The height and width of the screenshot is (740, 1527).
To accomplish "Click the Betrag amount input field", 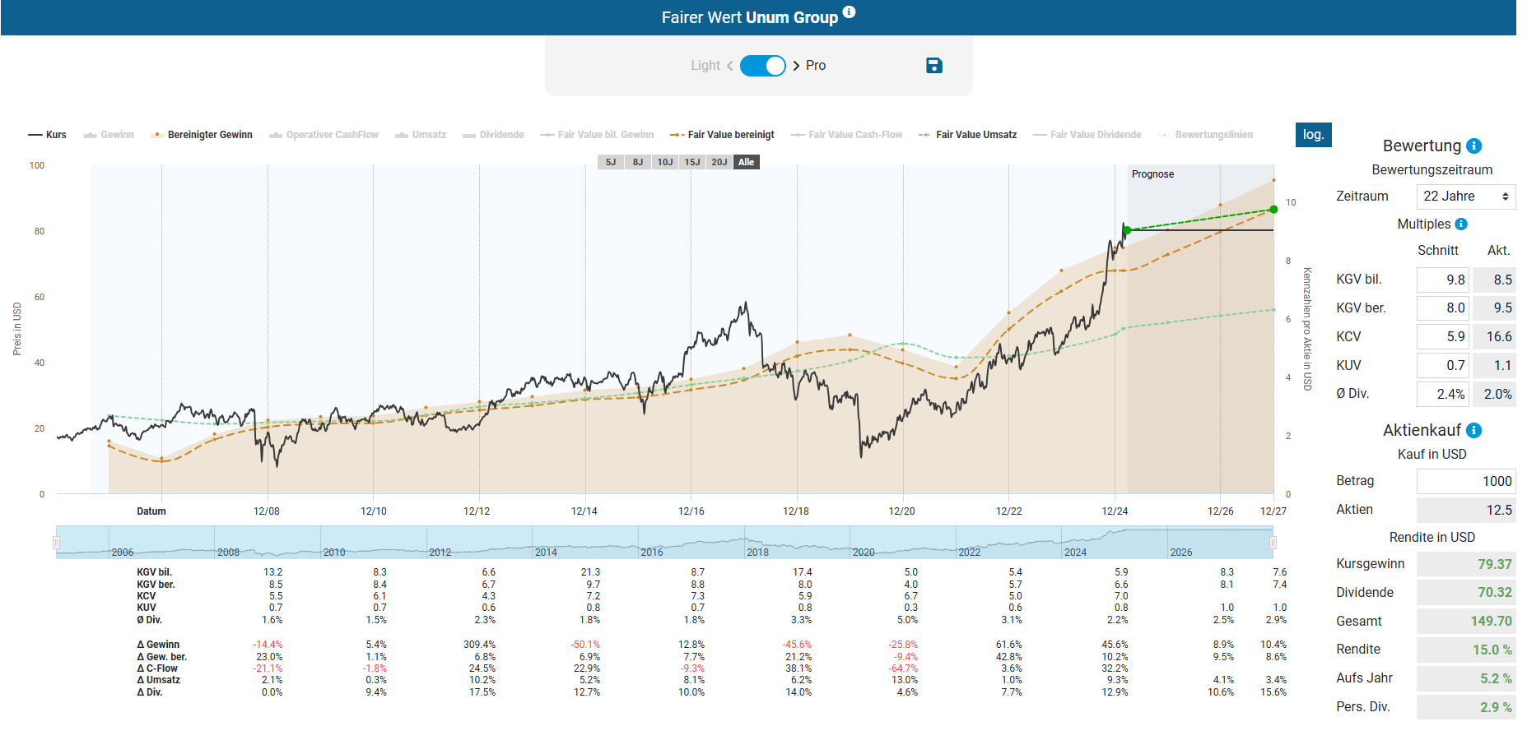I will click(1465, 481).
